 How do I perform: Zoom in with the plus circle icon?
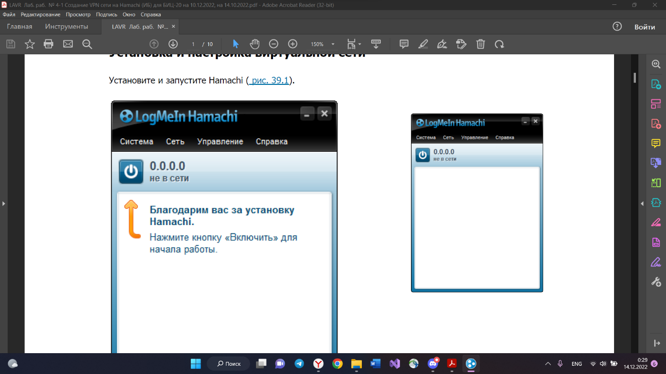(x=292, y=44)
